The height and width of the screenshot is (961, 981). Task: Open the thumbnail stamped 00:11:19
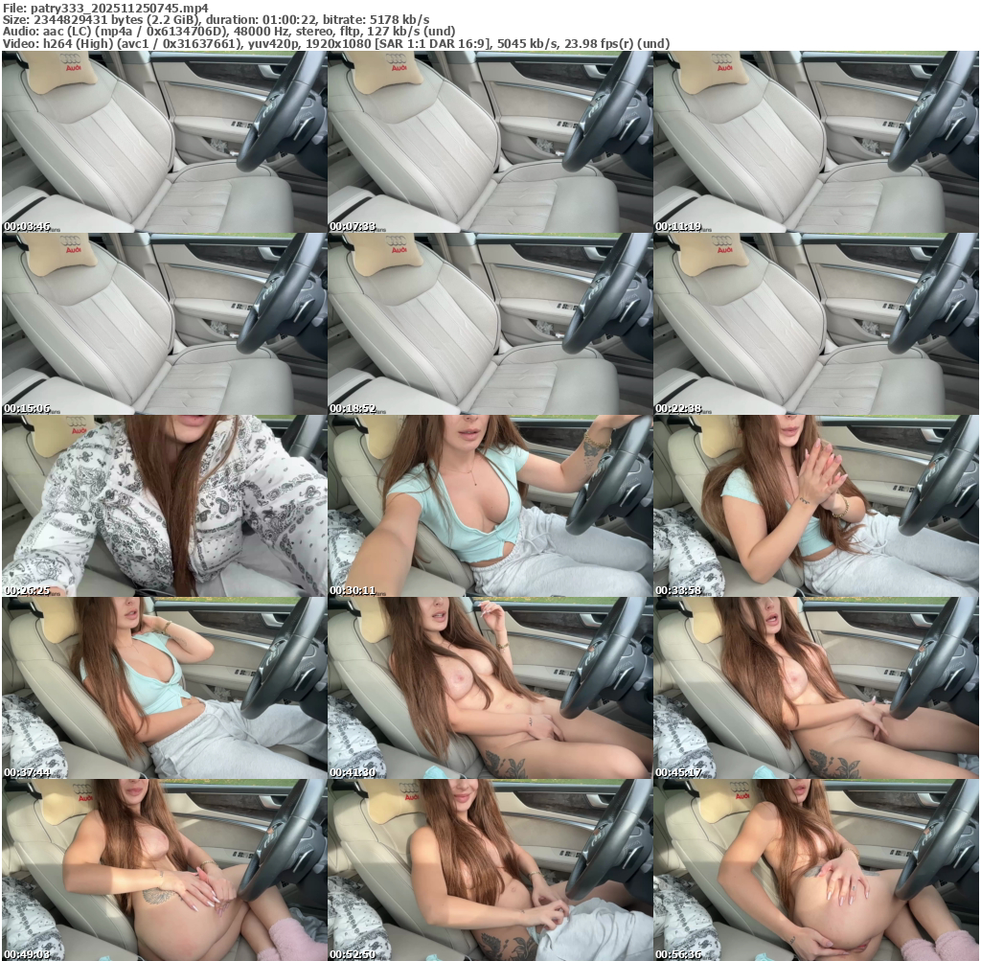816,142
